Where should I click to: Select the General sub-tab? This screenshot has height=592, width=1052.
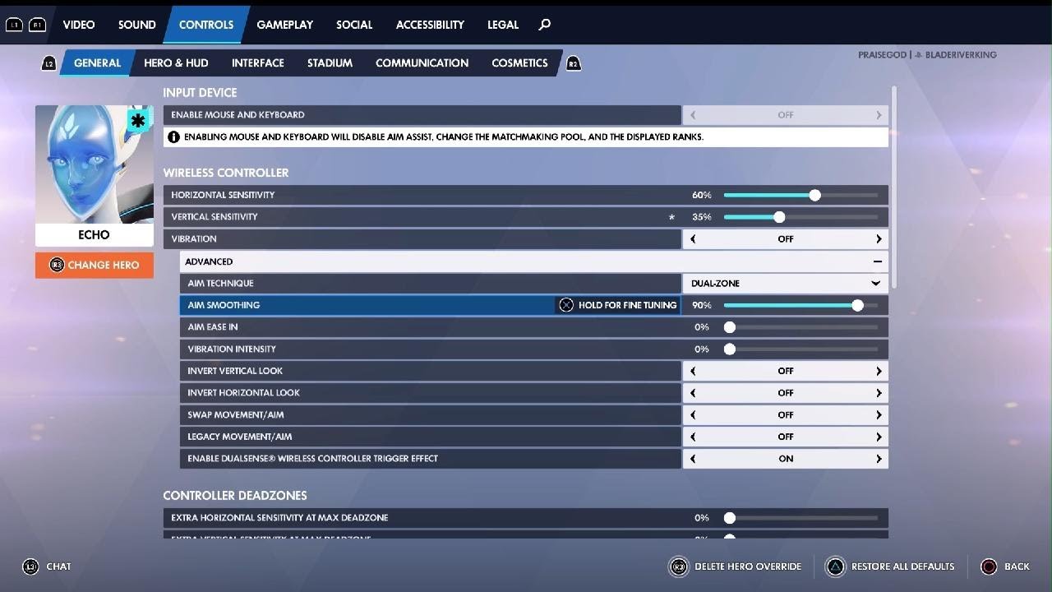97,63
